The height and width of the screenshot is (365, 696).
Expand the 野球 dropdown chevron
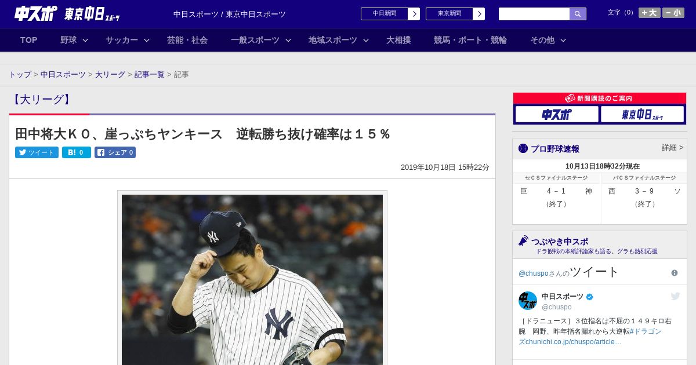85,40
